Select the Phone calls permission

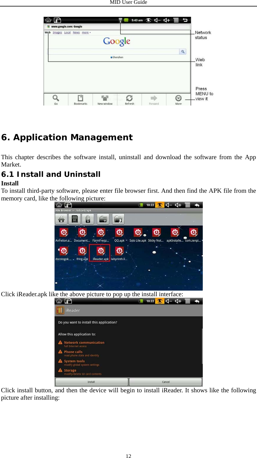tap(78, 353)
